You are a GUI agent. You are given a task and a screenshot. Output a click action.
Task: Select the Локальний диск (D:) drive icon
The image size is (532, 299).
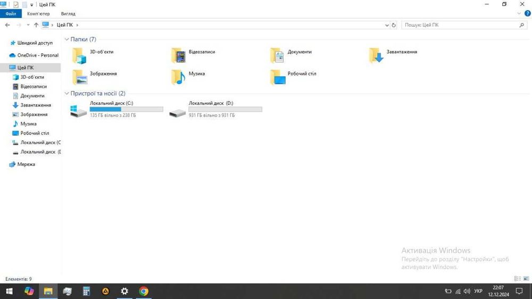pyautogui.click(x=178, y=112)
